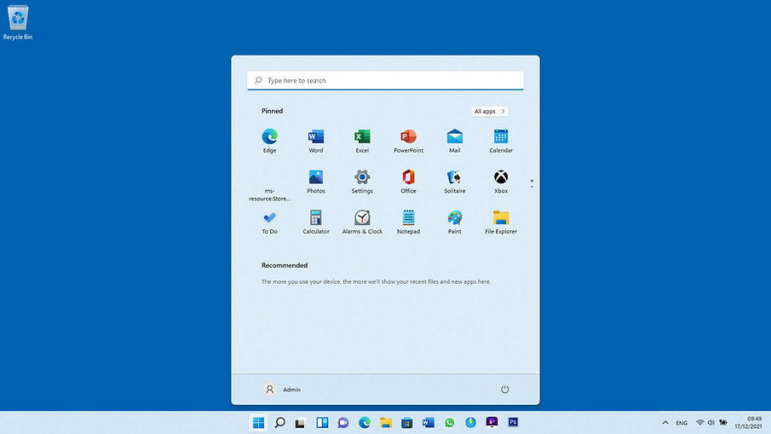Open Photoshop from the taskbar

pos(513,422)
